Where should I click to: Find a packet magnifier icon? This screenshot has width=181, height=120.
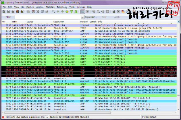click(x=53, y=12)
